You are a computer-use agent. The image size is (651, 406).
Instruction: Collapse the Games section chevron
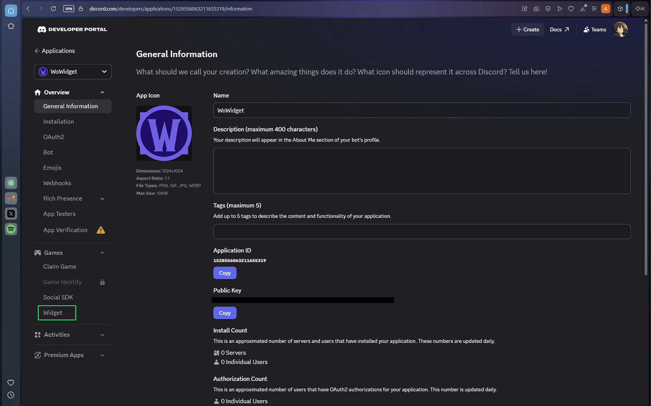(103, 253)
